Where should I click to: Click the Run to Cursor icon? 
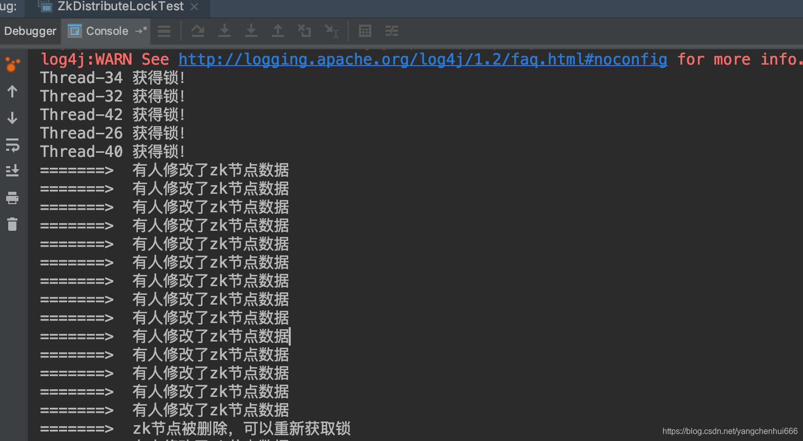point(332,31)
